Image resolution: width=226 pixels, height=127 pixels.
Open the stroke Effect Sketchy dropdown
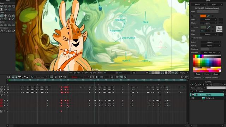(209, 35)
